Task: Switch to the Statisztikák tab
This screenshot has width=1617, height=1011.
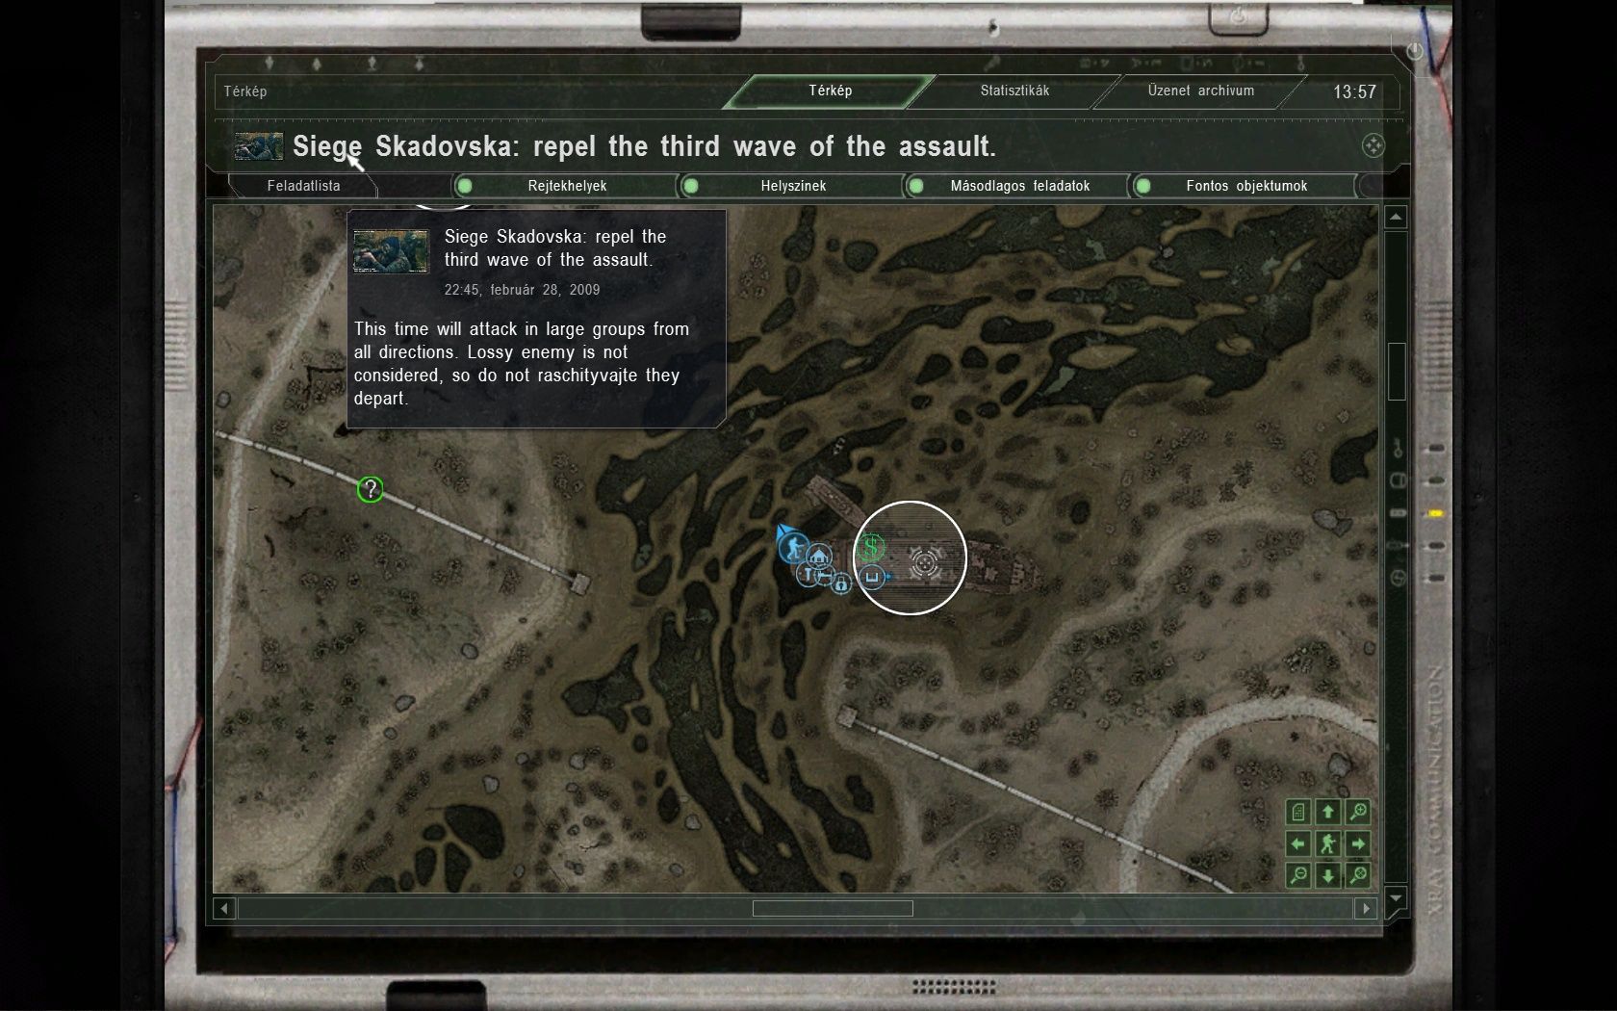Action: point(1014,91)
